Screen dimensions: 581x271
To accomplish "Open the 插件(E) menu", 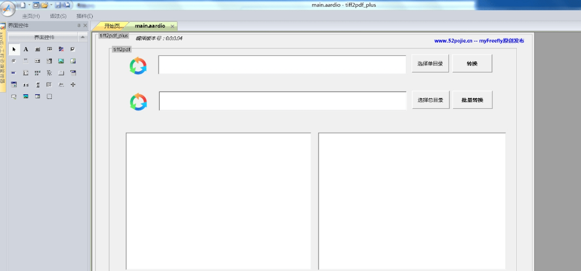I will point(85,16).
